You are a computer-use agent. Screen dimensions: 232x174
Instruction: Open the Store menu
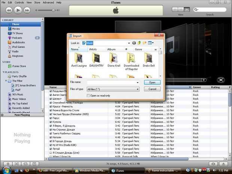[x=37, y=2]
